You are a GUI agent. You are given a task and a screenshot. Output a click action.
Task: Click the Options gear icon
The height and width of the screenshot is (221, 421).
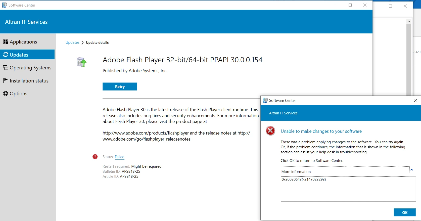point(6,94)
